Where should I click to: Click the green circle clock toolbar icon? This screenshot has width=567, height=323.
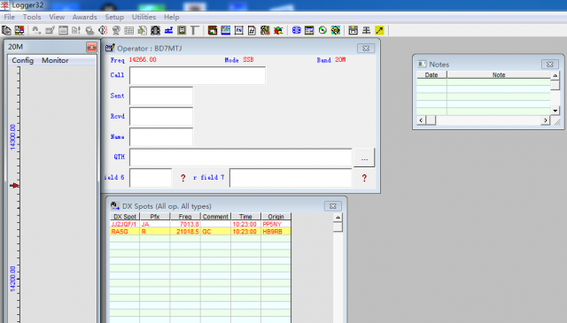pos(322,30)
